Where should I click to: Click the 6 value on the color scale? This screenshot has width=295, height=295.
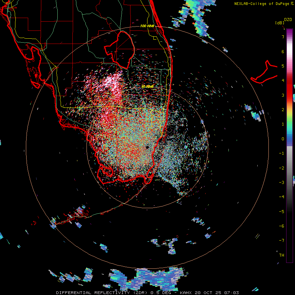coord(283,51)
